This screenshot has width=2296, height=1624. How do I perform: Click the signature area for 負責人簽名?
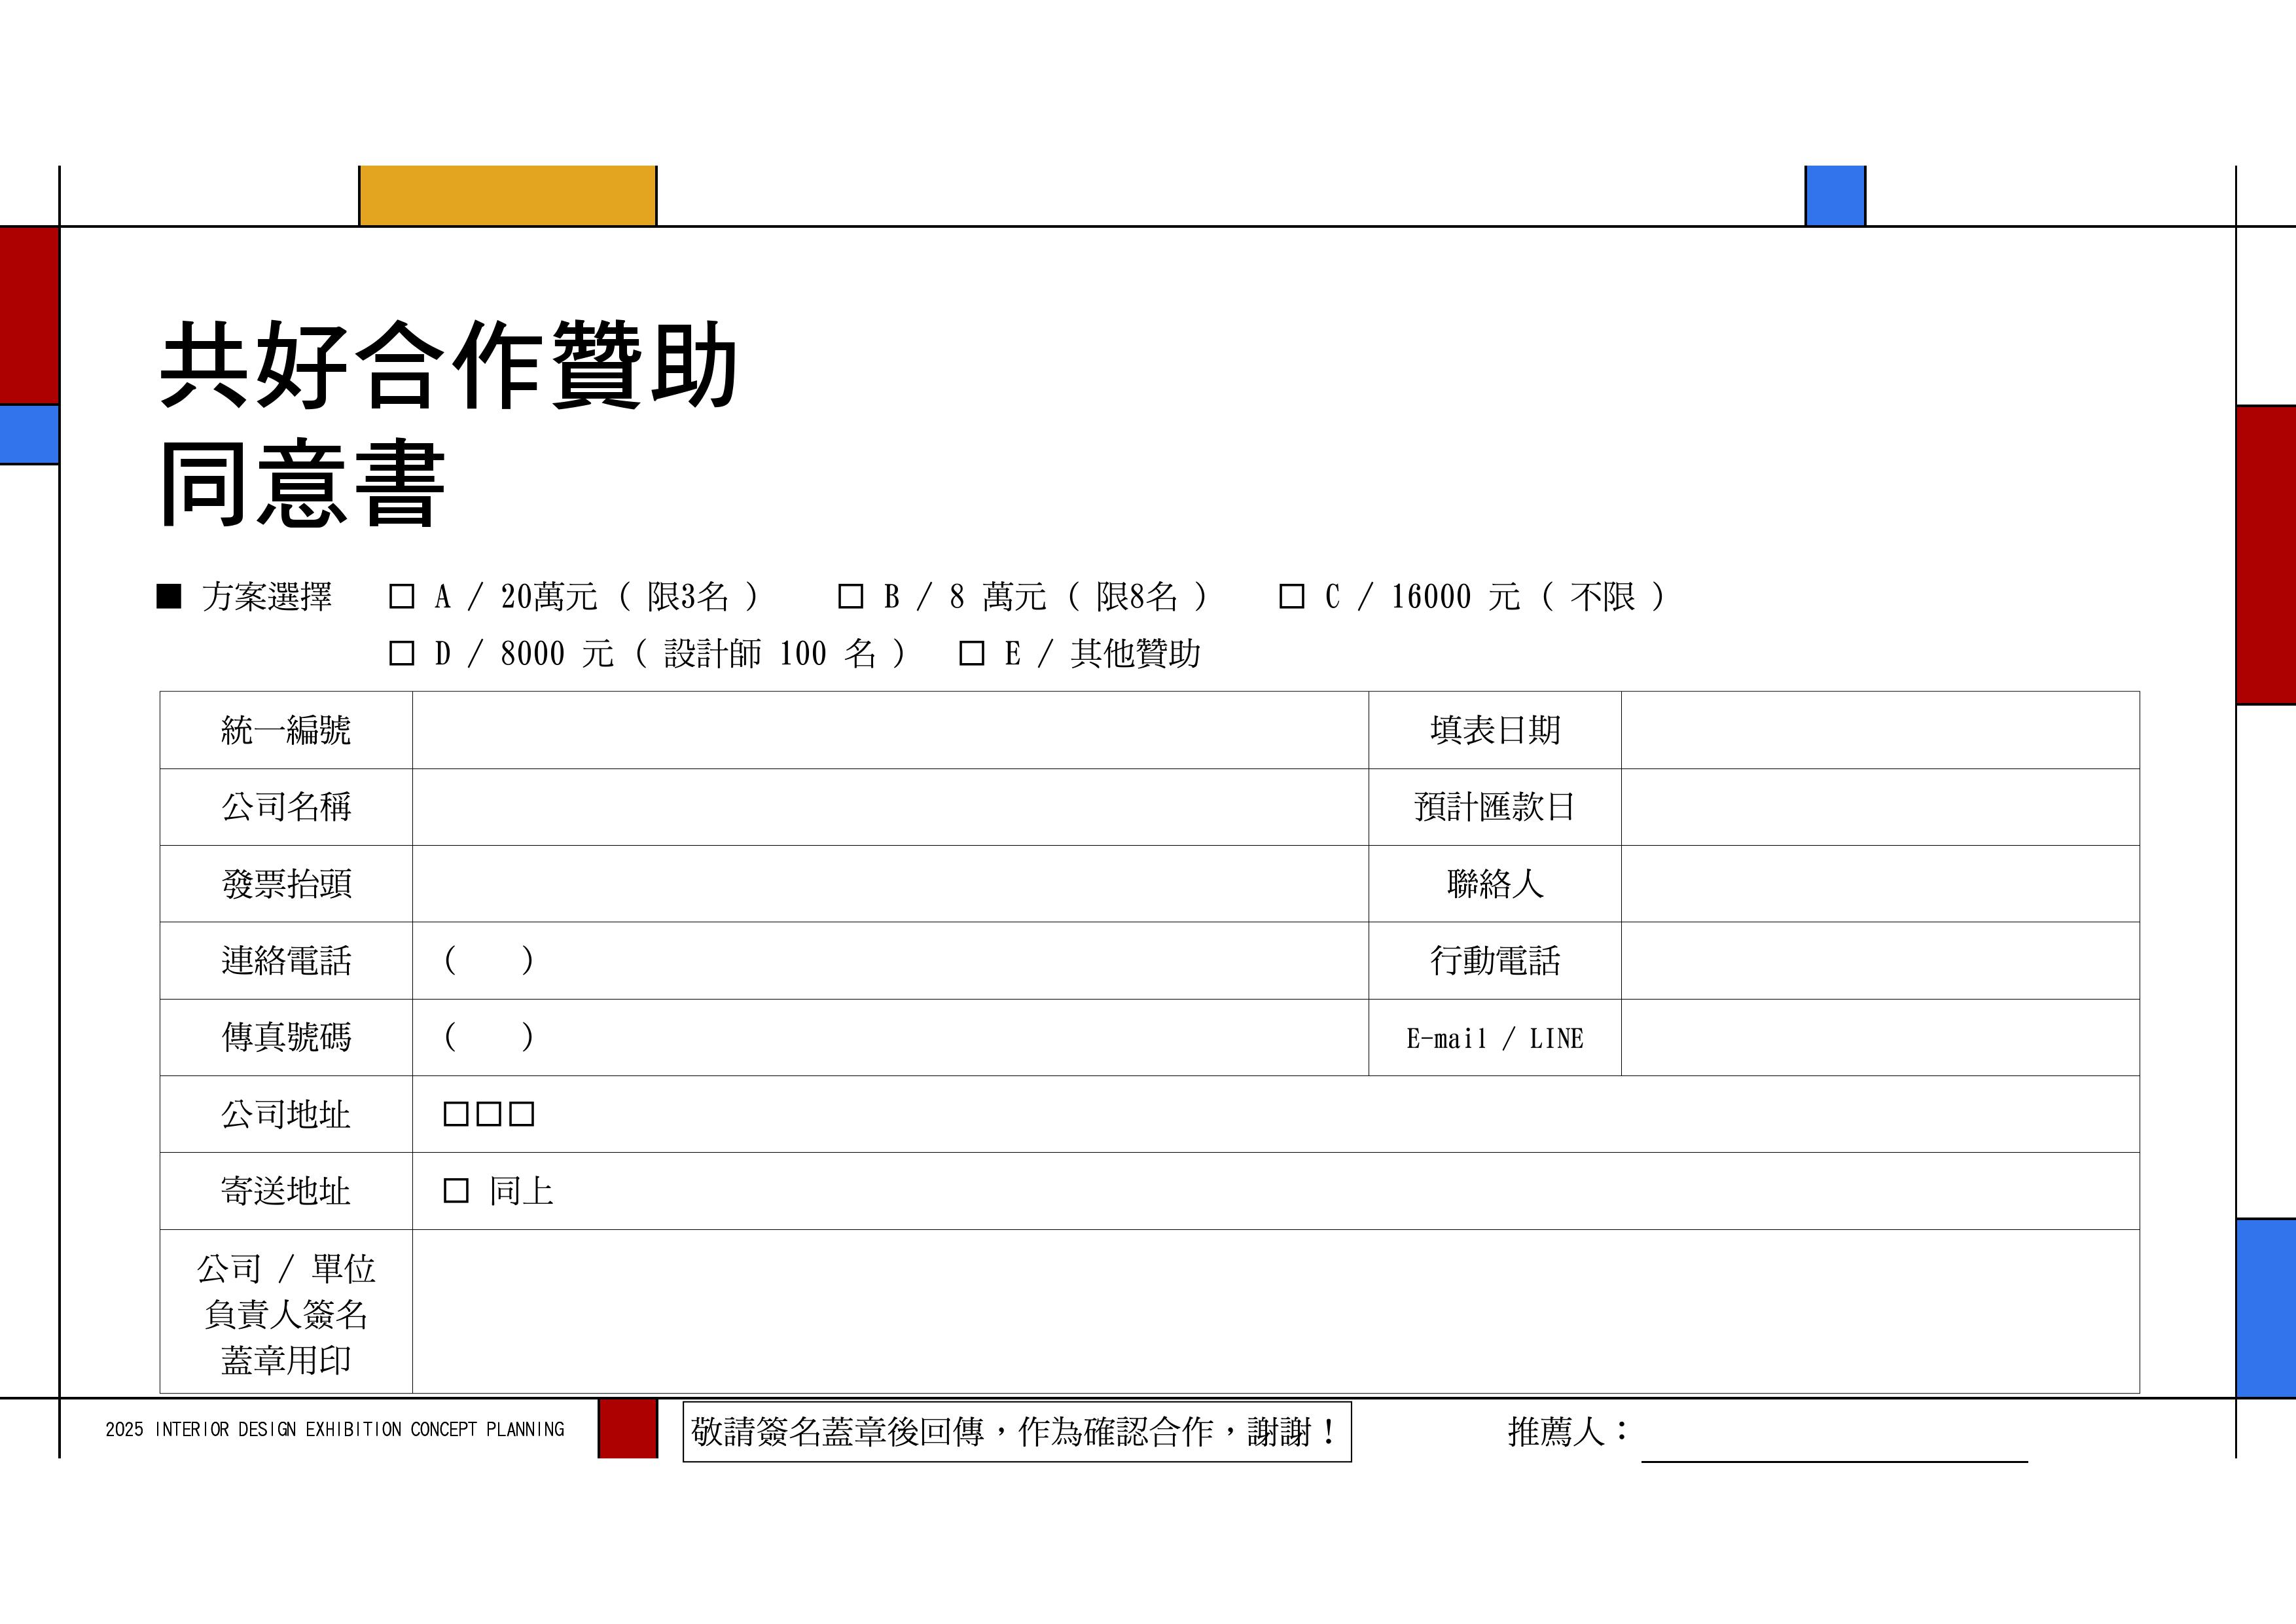pos(1275,1311)
